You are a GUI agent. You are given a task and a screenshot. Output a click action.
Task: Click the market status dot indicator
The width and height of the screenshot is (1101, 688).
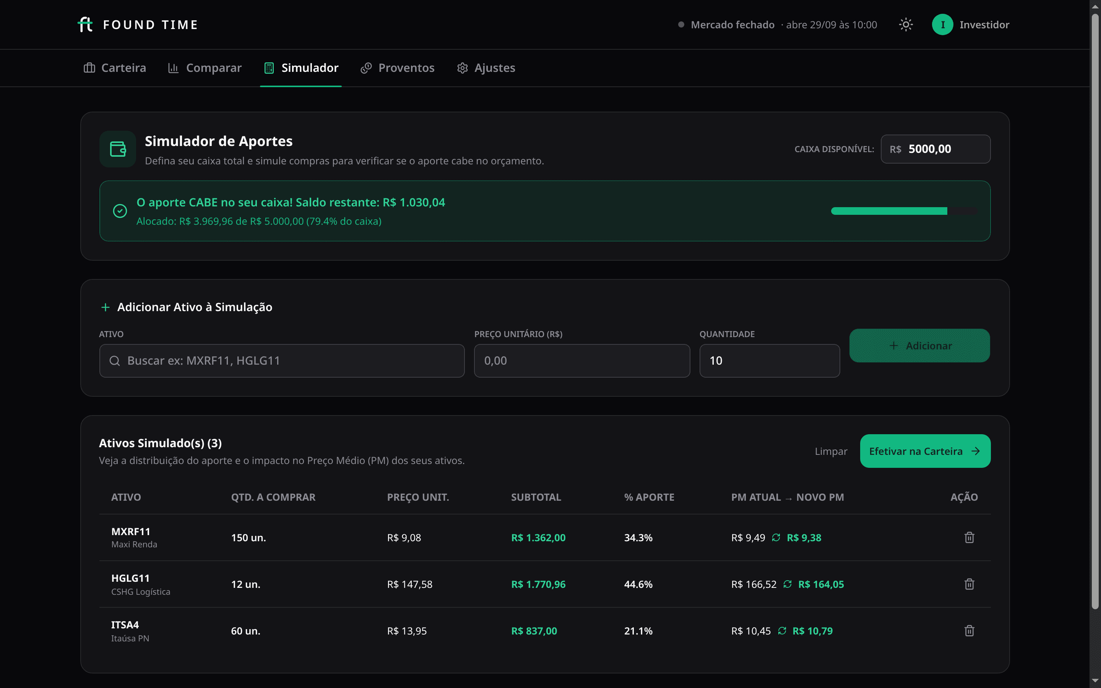tap(681, 24)
